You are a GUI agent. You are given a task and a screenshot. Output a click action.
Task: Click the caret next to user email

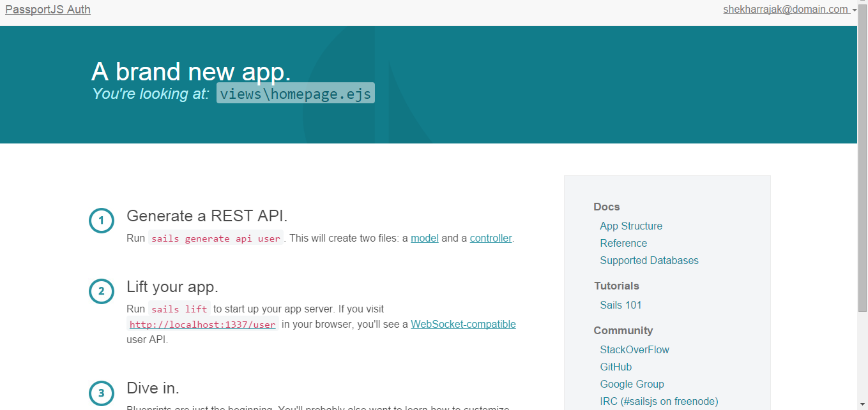click(x=855, y=11)
